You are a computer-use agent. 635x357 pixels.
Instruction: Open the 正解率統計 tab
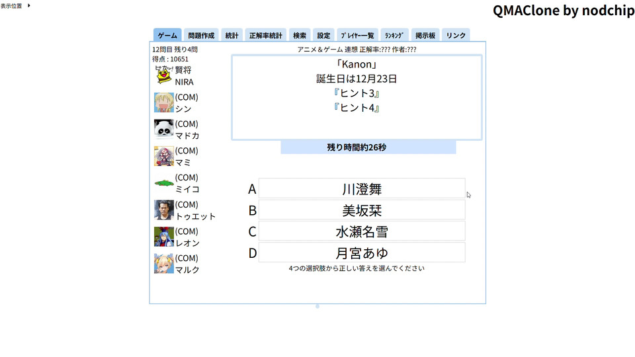tap(266, 35)
